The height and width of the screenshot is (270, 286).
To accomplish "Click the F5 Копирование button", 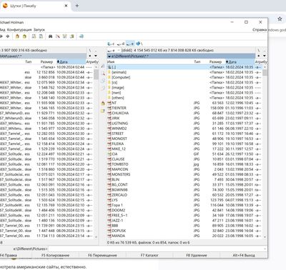I will 55,255.
